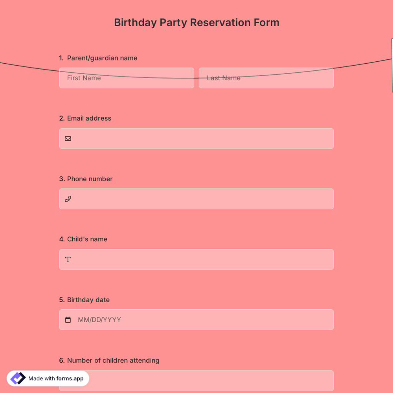The height and width of the screenshot is (393, 393).
Task: Click the forms.app branding badge
Action: tap(48, 378)
